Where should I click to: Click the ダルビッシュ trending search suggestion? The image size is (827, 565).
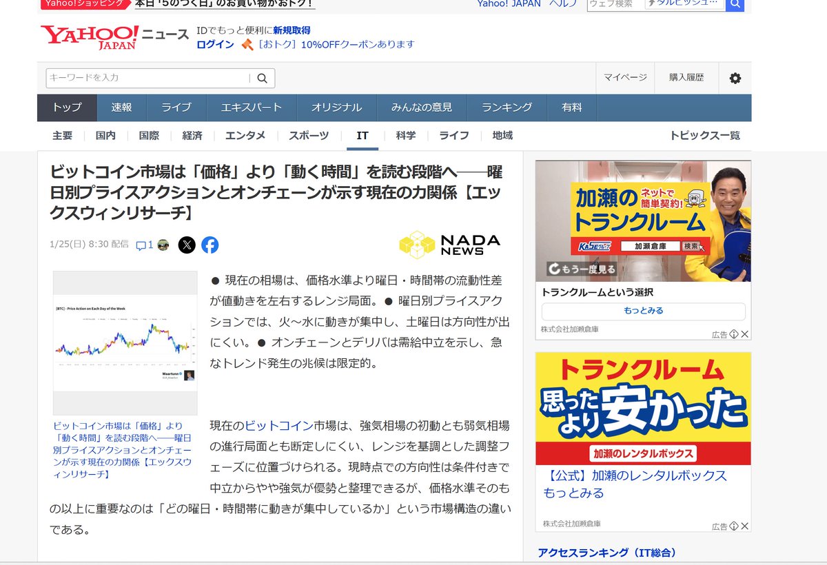click(686, 3)
